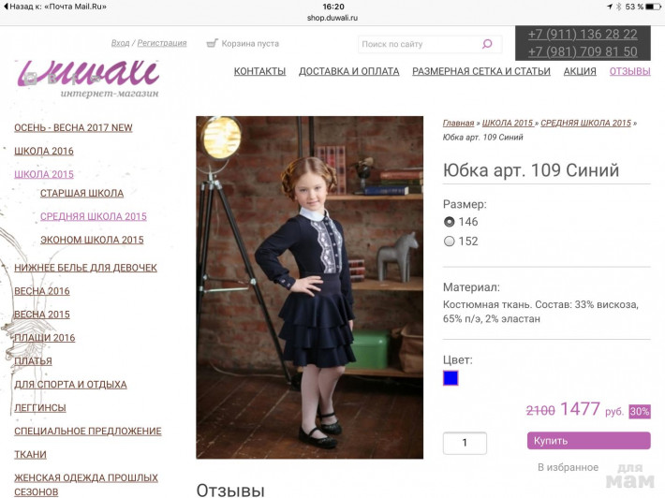
Task: Go to ОТЗЫВЫ in top menu
Action: 629,71
